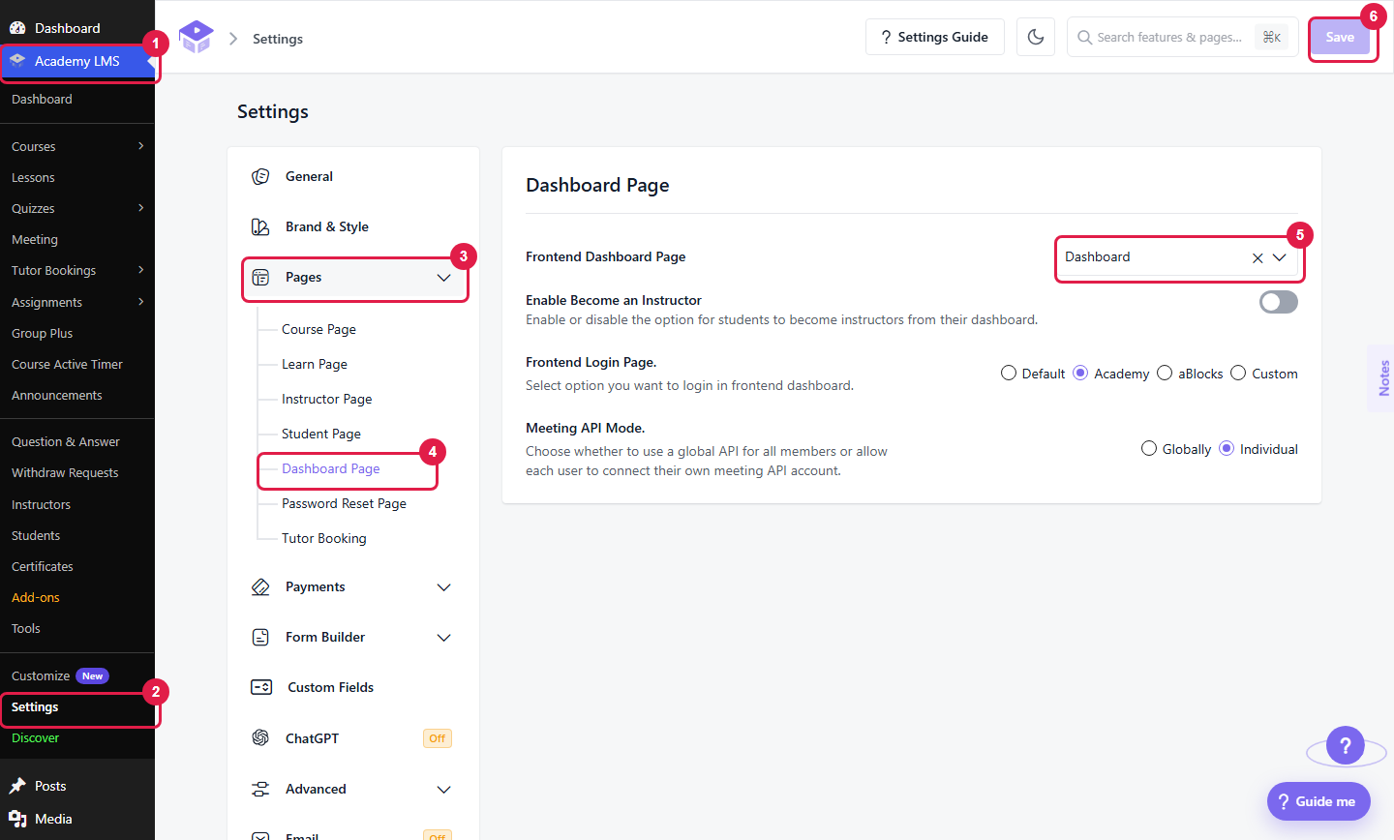The width and height of the screenshot is (1394, 840).
Task: Expand the Payments section chevron
Action: pyautogui.click(x=444, y=587)
